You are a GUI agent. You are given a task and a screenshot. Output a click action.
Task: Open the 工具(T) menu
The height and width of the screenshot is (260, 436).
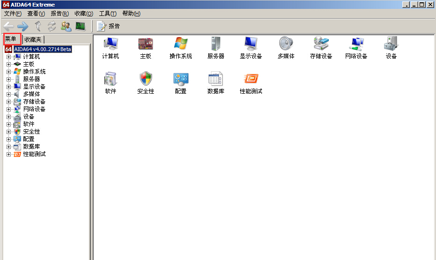[x=108, y=14]
